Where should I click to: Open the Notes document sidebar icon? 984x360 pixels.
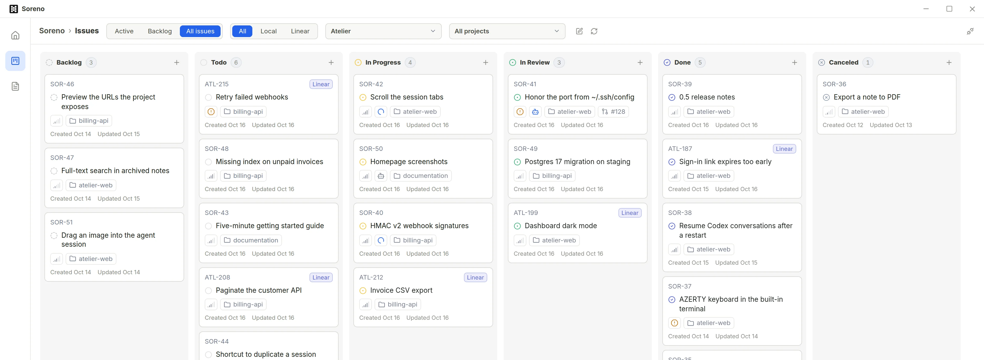coord(15,86)
